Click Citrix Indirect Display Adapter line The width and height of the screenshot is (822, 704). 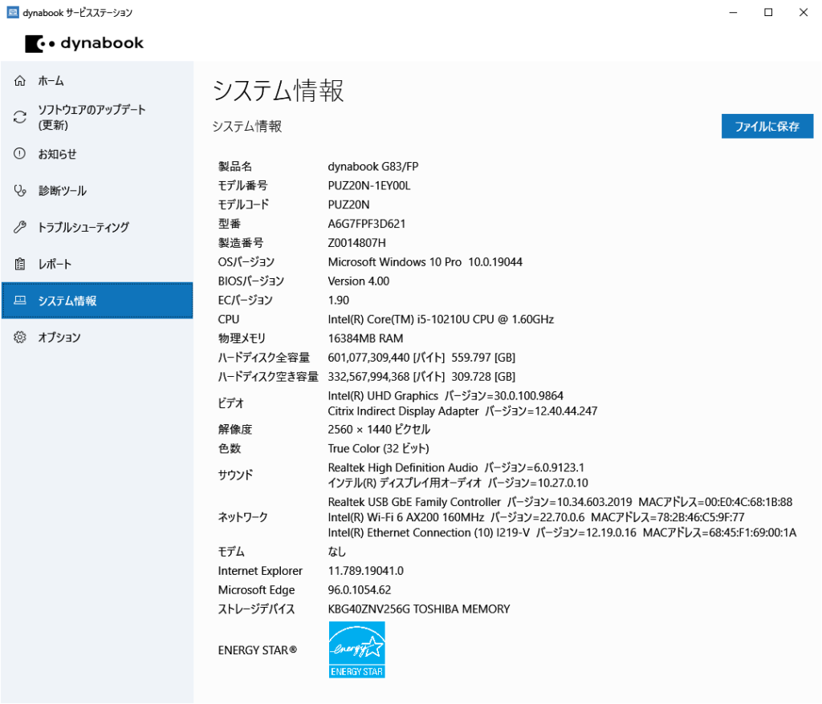pyautogui.click(x=462, y=411)
